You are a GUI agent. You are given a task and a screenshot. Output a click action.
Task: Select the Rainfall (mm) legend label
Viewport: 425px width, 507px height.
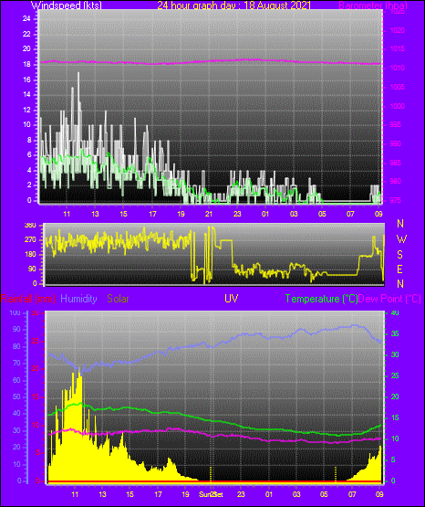coord(28,299)
